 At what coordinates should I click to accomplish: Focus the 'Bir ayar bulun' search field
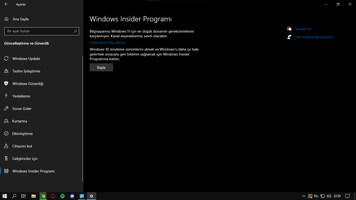point(42,31)
